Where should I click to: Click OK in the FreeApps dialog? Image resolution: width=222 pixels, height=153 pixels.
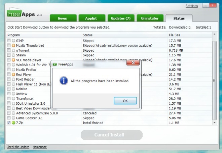pos(125,101)
